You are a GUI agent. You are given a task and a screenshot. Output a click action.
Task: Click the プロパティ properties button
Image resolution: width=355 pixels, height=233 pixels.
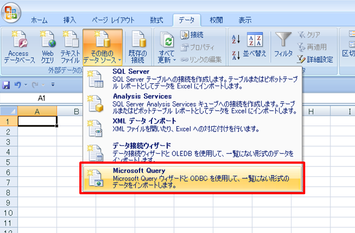(197, 47)
